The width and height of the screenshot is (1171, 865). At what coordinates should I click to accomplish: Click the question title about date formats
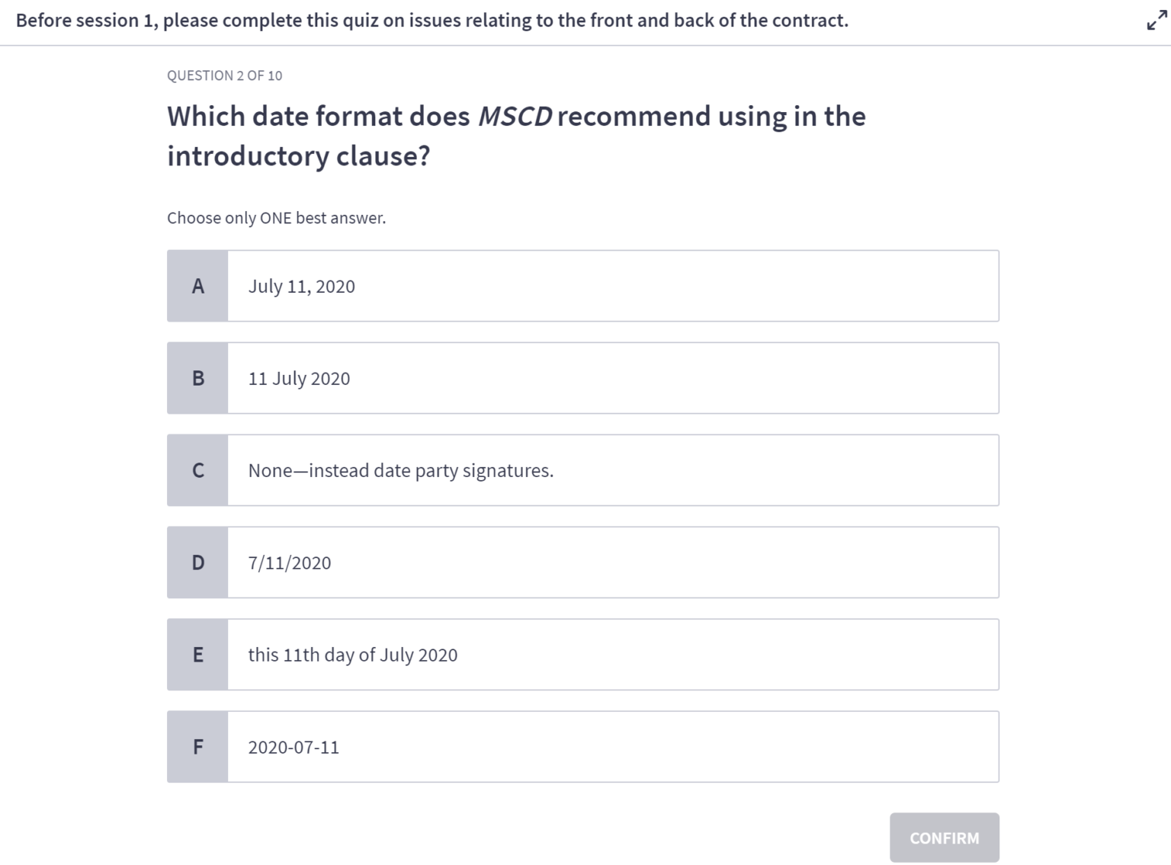point(516,136)
